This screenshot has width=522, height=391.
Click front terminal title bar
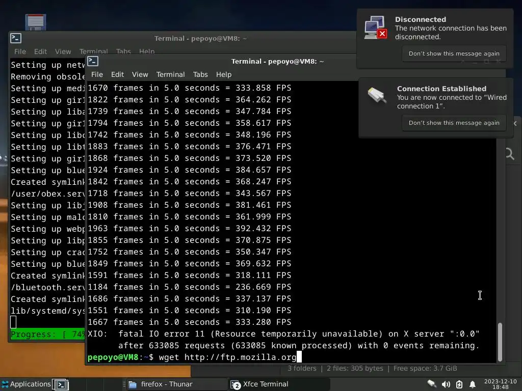(x=277, y=62)
